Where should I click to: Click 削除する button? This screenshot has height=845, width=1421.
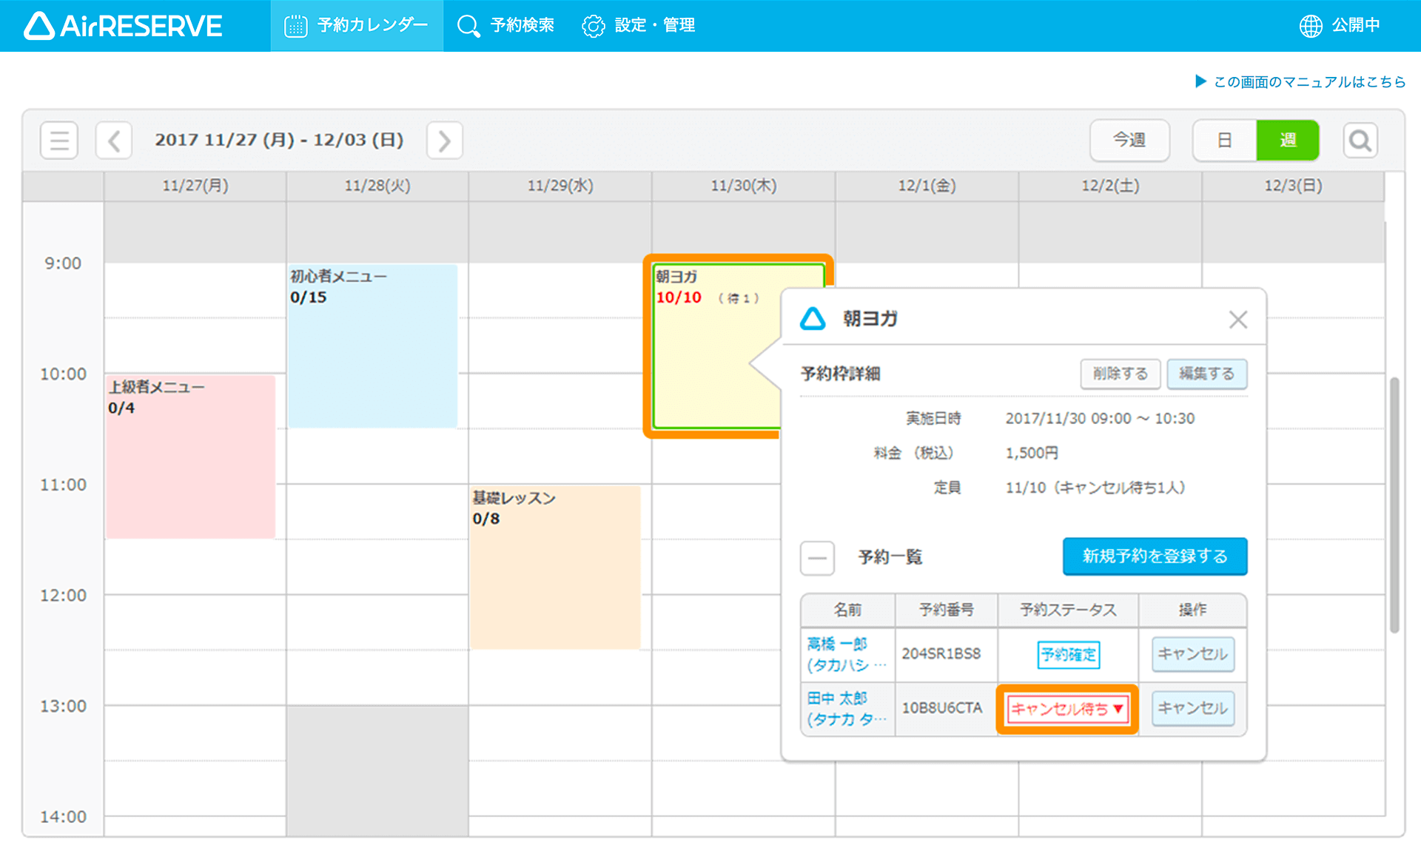(1121, 374)
